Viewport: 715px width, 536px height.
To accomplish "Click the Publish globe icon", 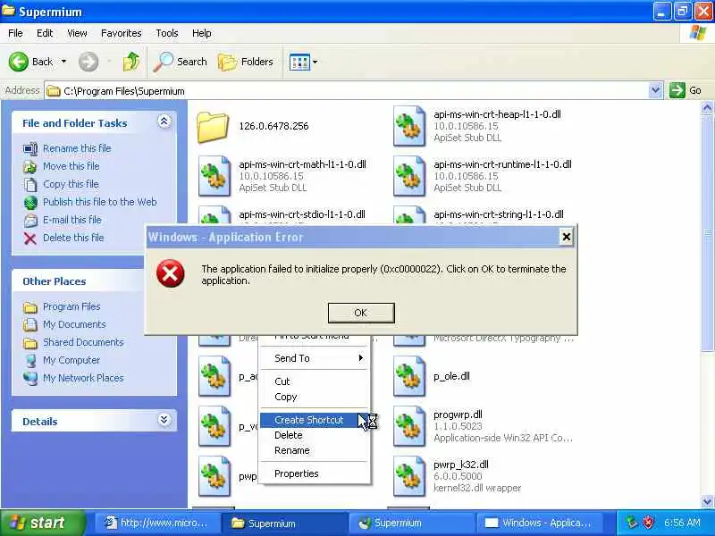I will click(x=30, y=203).
